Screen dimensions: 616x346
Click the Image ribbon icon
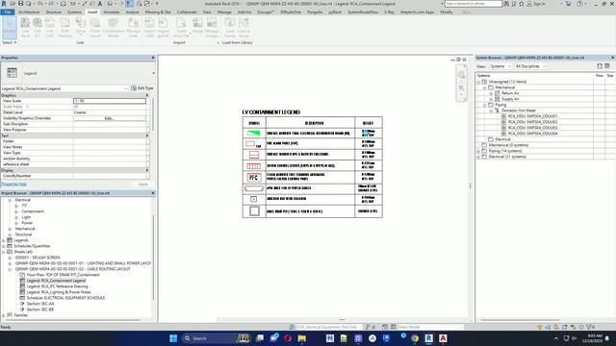pos(197,26)
